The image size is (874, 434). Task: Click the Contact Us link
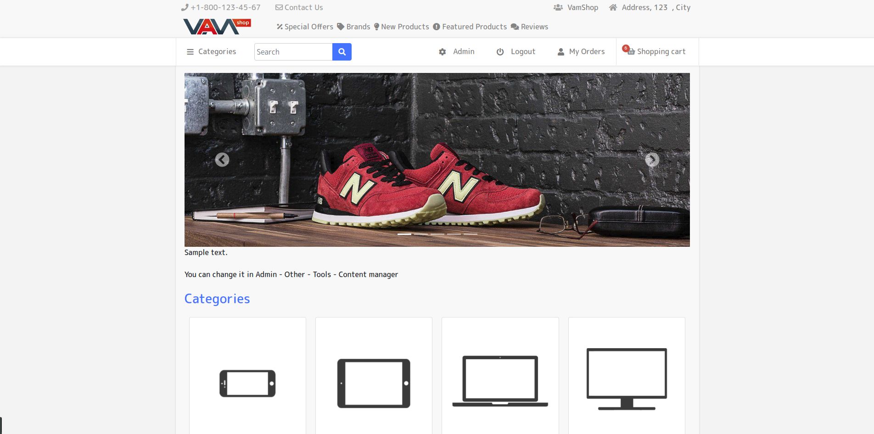tap(299, 7)
